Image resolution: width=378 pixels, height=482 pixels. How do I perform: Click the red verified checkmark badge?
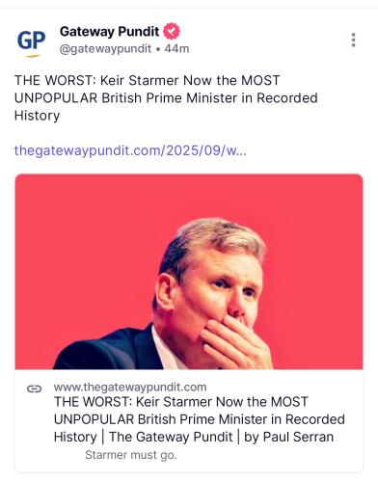(x=172, y=31)
